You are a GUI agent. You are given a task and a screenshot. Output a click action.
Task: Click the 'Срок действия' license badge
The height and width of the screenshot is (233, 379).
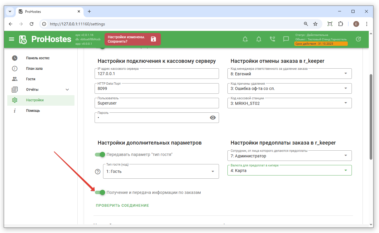(x=321, y=44)
